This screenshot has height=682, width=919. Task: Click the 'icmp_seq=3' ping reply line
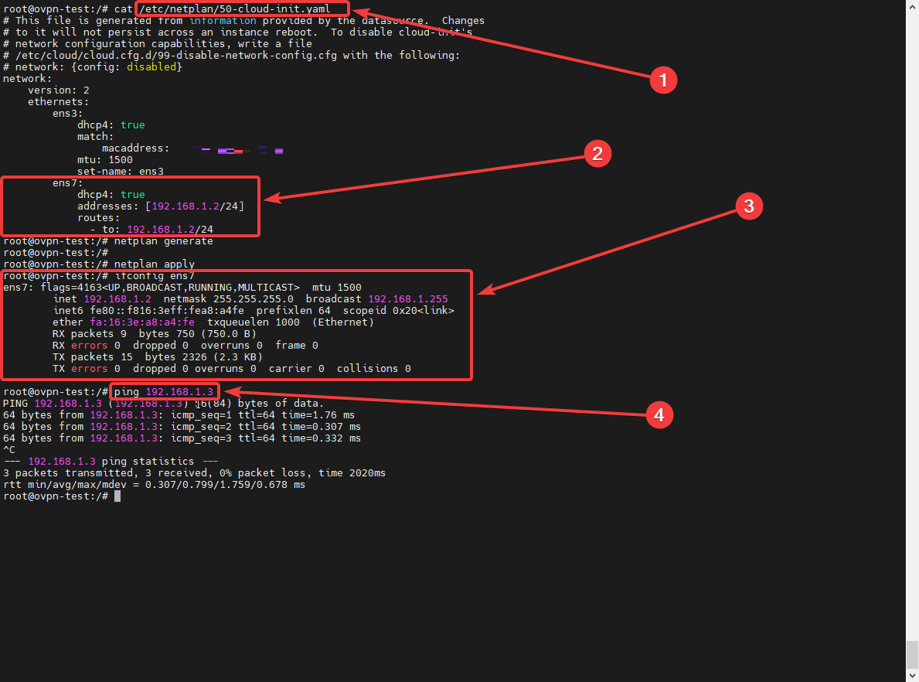[x=182, y=438]
